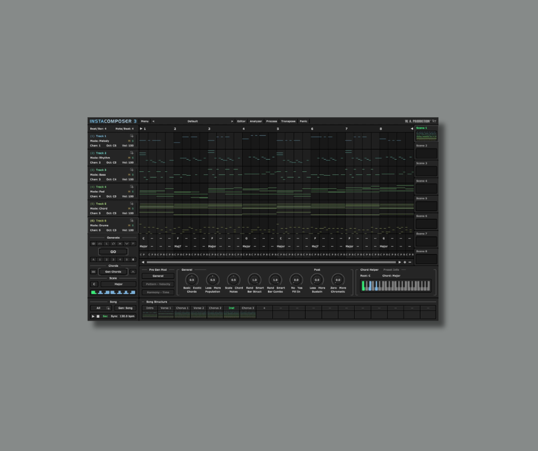Viewport: 538px width, 451px height.
Task: Click Track 1 drag-export icon
Action: (132, 136)
